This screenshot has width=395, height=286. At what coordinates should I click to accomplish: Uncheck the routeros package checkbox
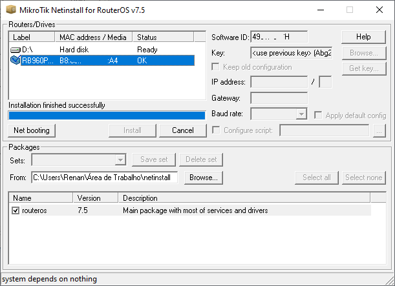[16, 210]
